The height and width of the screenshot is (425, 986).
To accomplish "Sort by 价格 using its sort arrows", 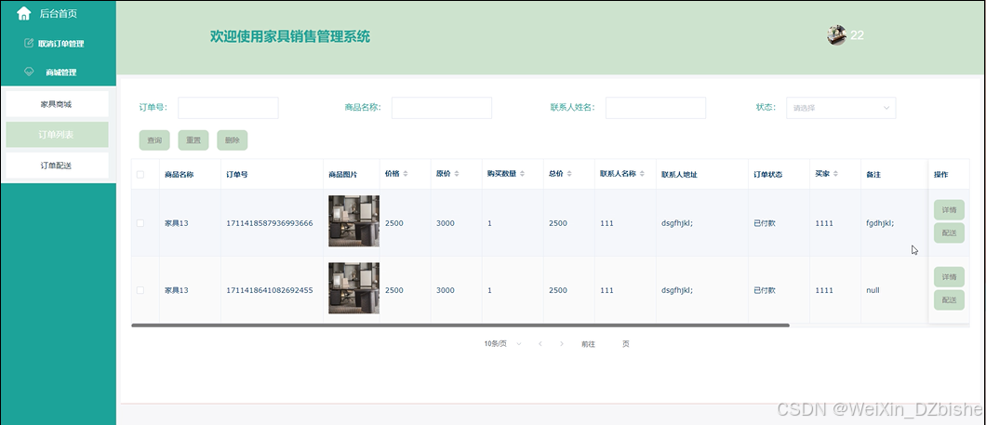I will [406, 174].
